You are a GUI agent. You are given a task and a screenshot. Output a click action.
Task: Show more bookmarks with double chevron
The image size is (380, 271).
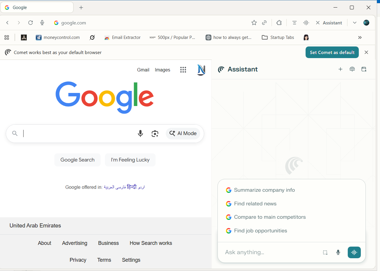[360, 37]
